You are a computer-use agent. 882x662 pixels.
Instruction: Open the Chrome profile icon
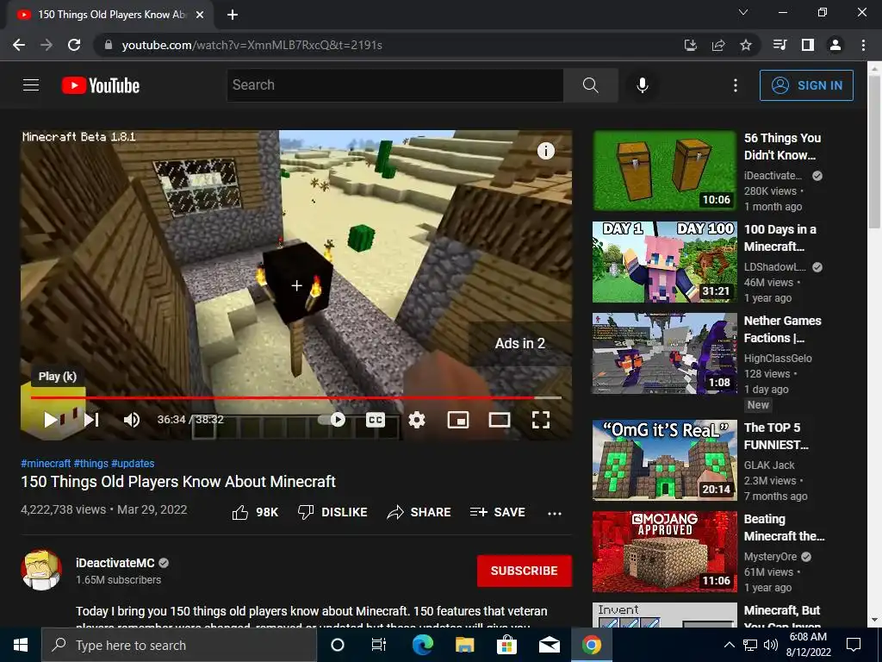(835, 45)
